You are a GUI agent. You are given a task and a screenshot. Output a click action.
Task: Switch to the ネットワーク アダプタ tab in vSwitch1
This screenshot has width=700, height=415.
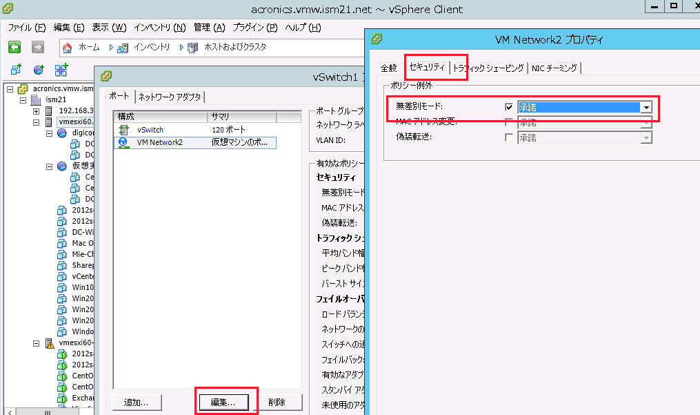(170, 97)
